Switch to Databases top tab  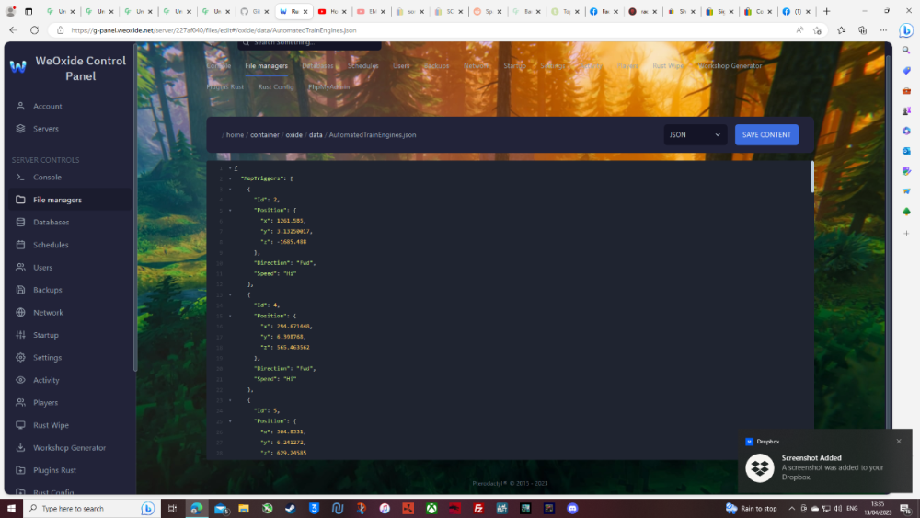tap(318, 65)
